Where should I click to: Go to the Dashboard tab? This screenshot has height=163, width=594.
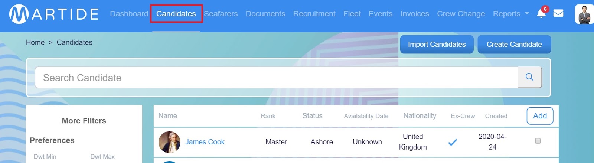click(129, 14)
